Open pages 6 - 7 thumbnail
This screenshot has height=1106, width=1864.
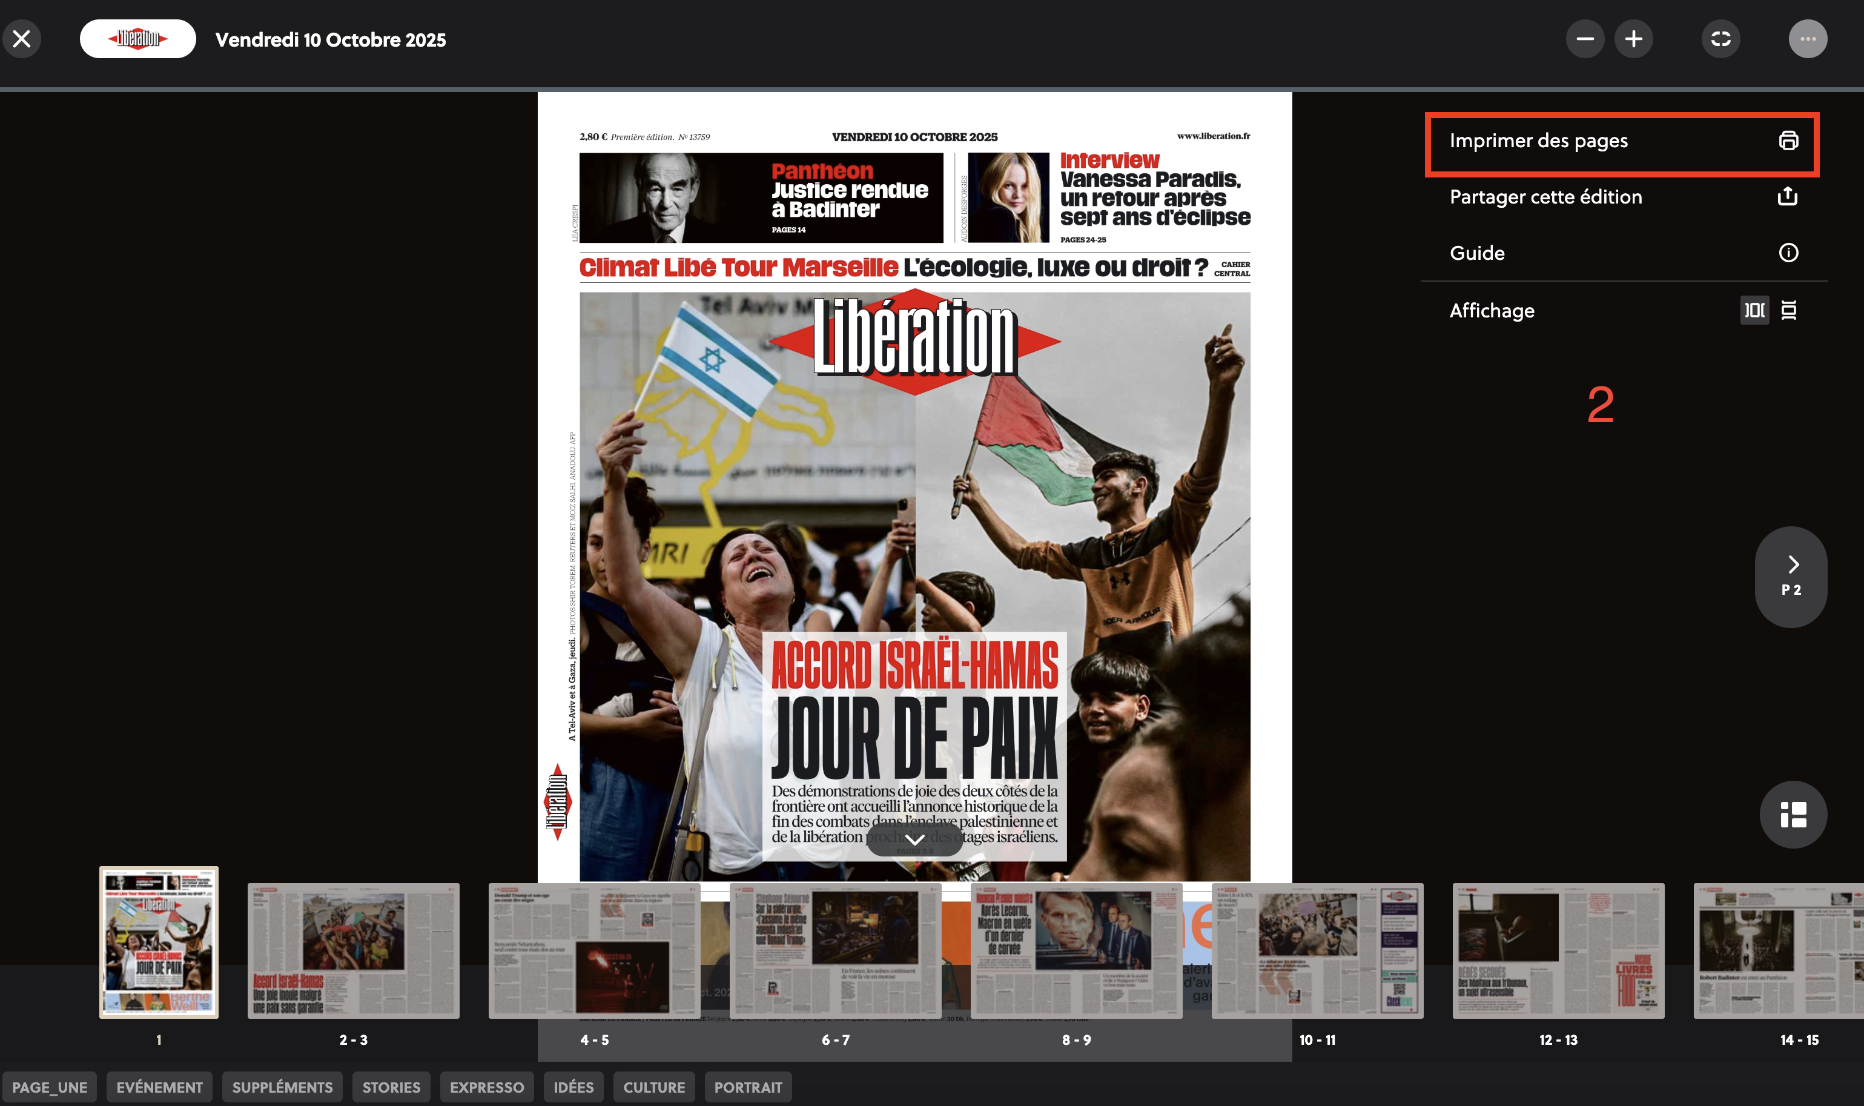tap(835, 950)
